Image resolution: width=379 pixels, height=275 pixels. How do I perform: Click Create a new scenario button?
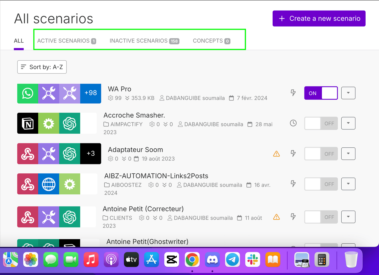click(x=319, y=18)
